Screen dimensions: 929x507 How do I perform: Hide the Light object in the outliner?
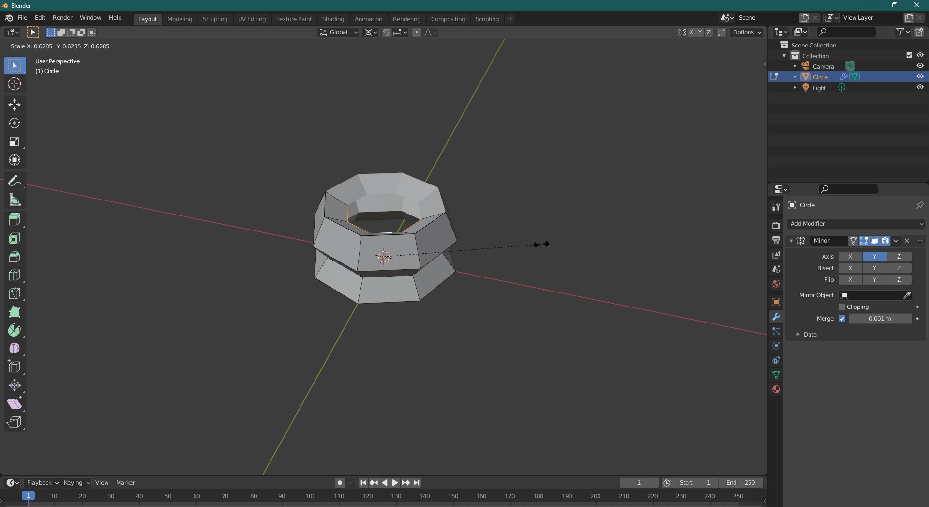point(920,87)
